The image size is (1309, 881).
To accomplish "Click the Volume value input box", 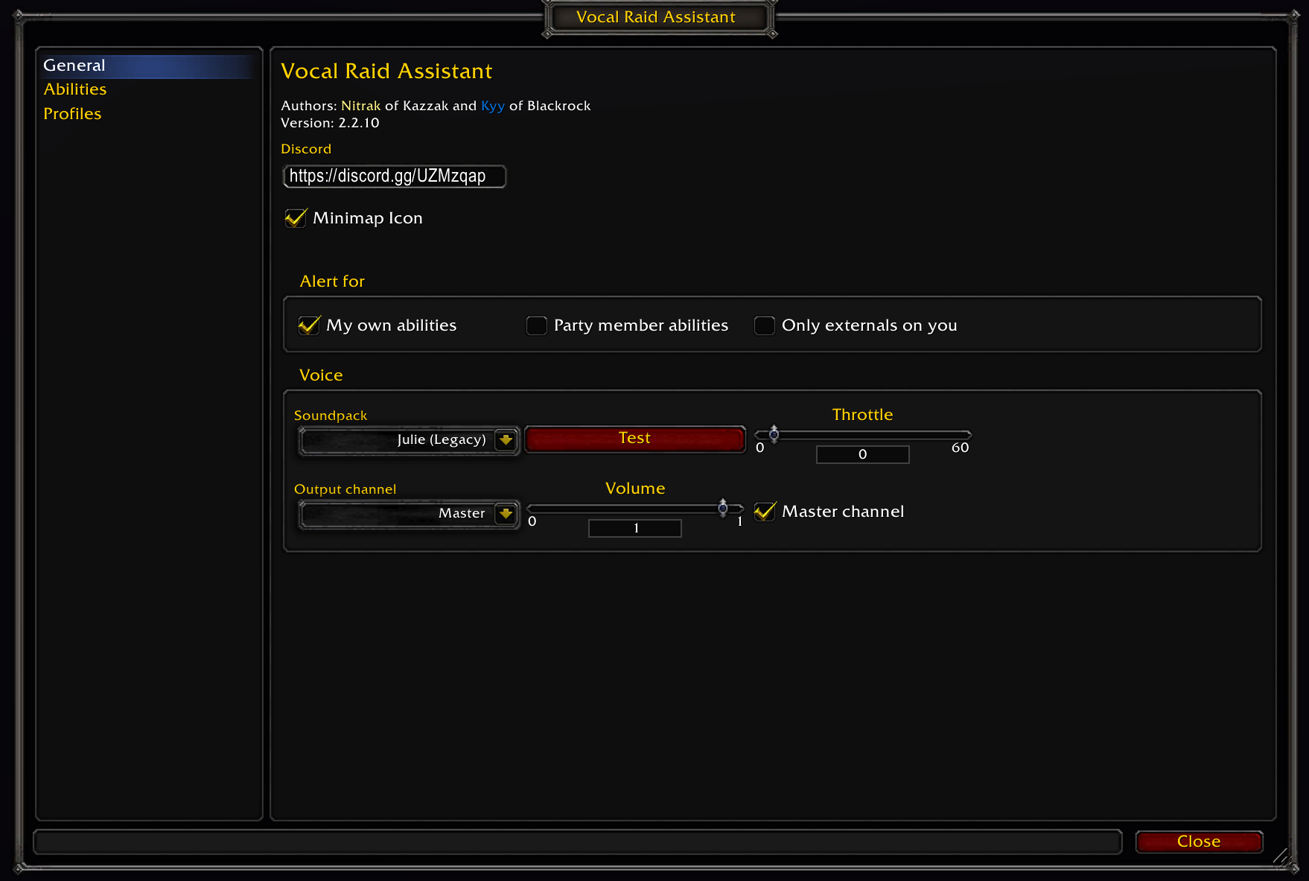I will click(x=634, y=528).
